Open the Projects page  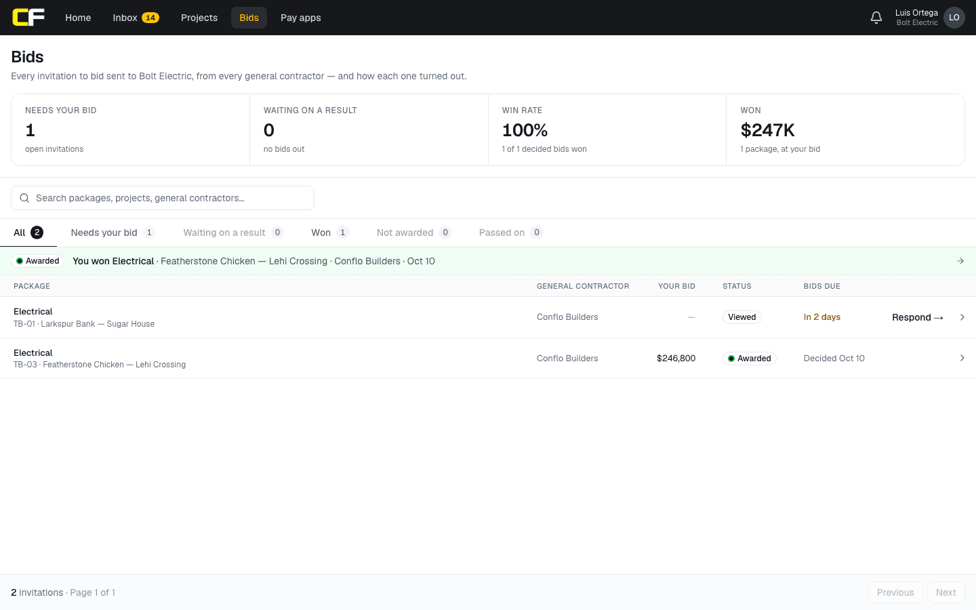199,18
